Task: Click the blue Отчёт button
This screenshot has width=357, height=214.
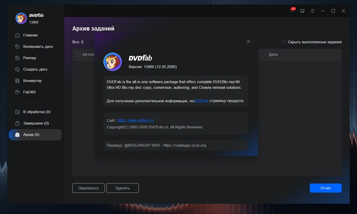Action: coord(325,188)
